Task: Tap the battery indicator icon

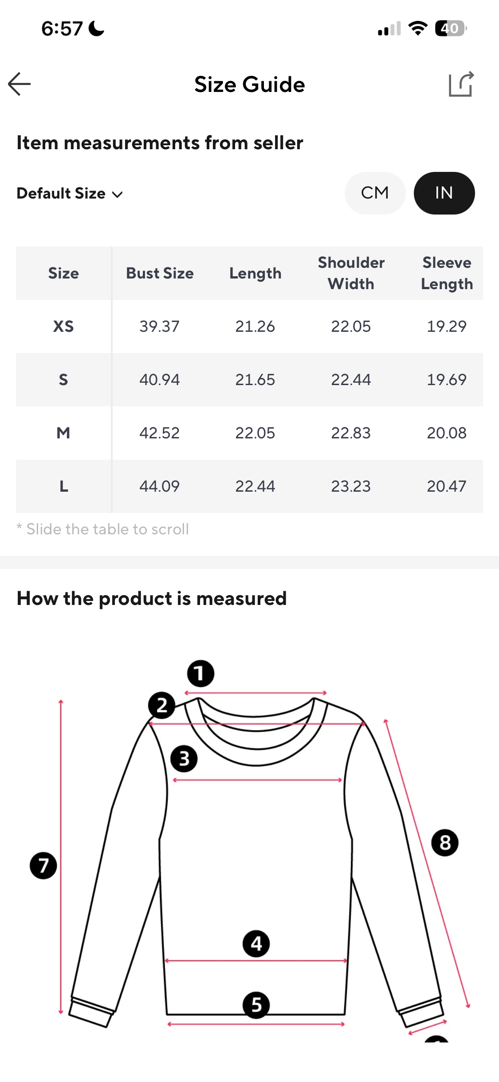Action: coord(450,28)
